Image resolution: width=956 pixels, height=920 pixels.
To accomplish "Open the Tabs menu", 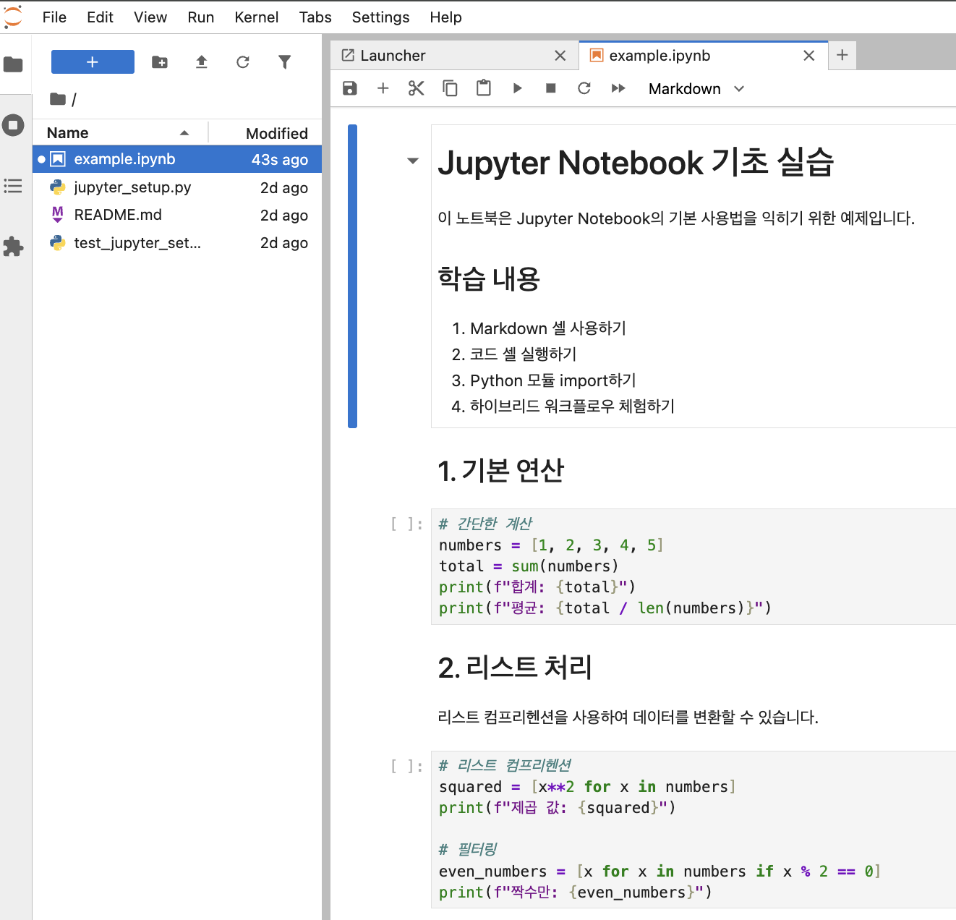I will click(x=315, y=17).
